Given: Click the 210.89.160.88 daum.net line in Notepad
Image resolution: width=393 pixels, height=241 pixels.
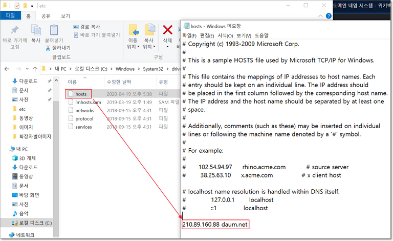Looking at the screenshot, I should point(215,225).
